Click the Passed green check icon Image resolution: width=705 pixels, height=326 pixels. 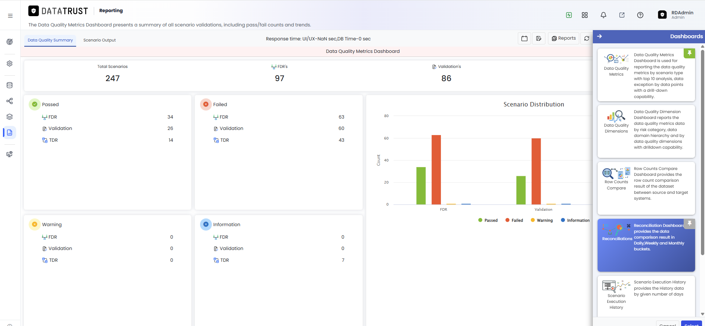35,104
